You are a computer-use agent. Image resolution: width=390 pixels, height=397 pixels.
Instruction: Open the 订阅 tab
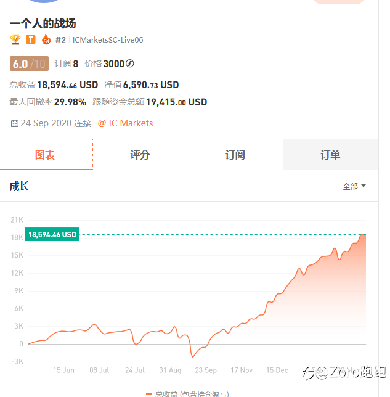[x=235, y=155]
